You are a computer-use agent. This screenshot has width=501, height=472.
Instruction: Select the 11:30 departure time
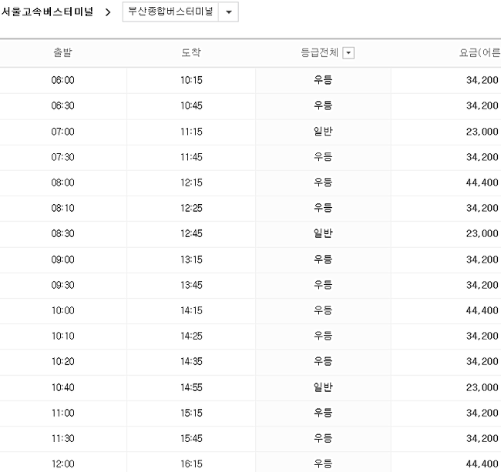pyautogui.click(x=62, y=438)
